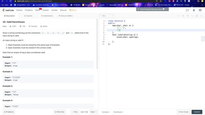Reset code to default icon

(x=188, y=16)
